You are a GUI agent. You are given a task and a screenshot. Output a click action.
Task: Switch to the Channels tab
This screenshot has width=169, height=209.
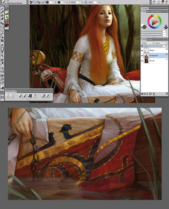pos(150,39)
